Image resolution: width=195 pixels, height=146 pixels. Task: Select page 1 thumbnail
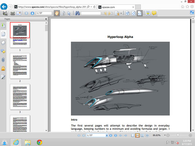[x=20, y=35]
